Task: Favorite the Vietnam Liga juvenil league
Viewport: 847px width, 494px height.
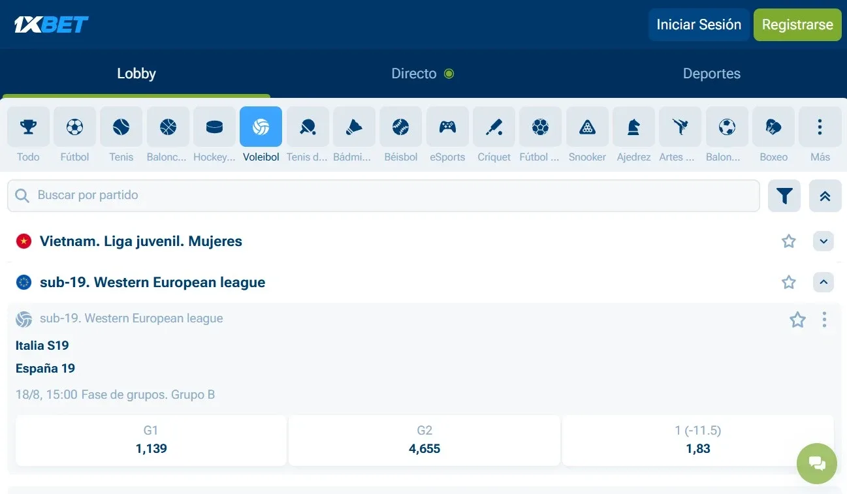Action: pyautogui.click(x=789, y=241)
